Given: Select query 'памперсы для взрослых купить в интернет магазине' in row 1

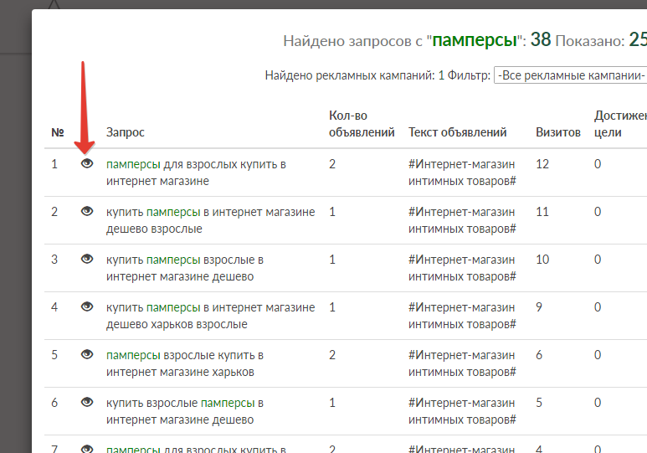Looking at the screenshot, I should [x=196, y=172].
